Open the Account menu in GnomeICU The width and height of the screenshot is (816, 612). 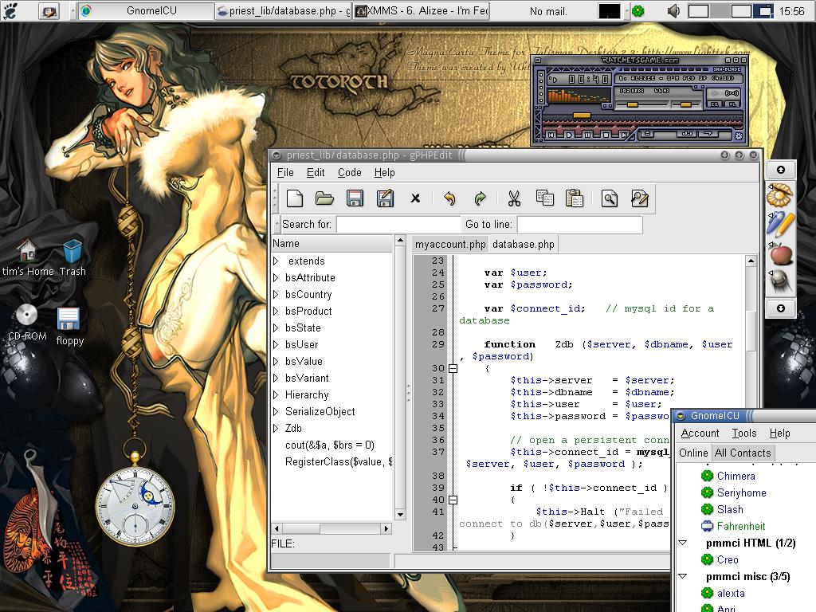[700, 433]
